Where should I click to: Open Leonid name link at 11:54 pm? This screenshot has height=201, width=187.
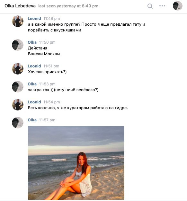34,102
